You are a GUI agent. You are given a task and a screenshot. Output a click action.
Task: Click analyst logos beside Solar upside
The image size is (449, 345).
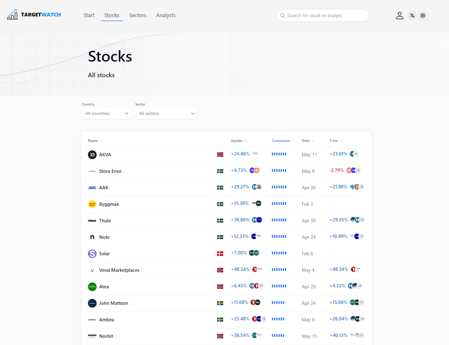[x=254, y=253]
